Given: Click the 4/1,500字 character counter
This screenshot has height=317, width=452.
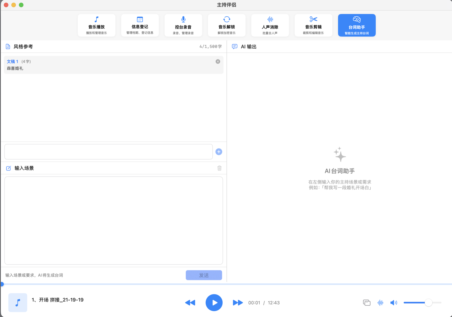Looking at the screenshot, I should point(210,47).
